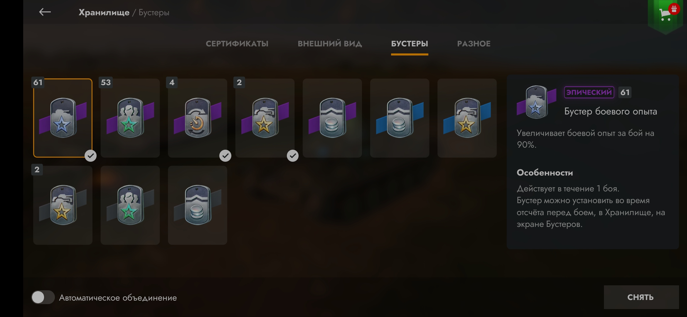This screenshot has height=317, width=687.
Task: Click checkmark on the battle XP booster
Action: click(x=90, y=156)
